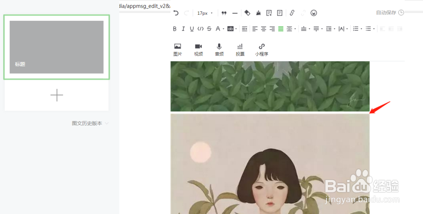Open the background color dropdown arrow
Image resolution: width=423 pixels, height=214 pixels.
(236, 29)
